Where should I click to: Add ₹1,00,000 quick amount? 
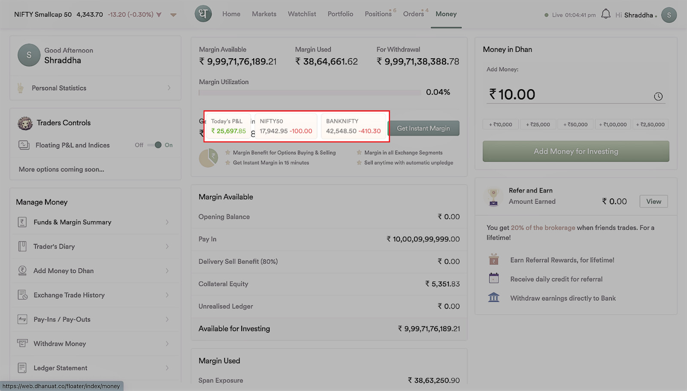pos(613,124)
